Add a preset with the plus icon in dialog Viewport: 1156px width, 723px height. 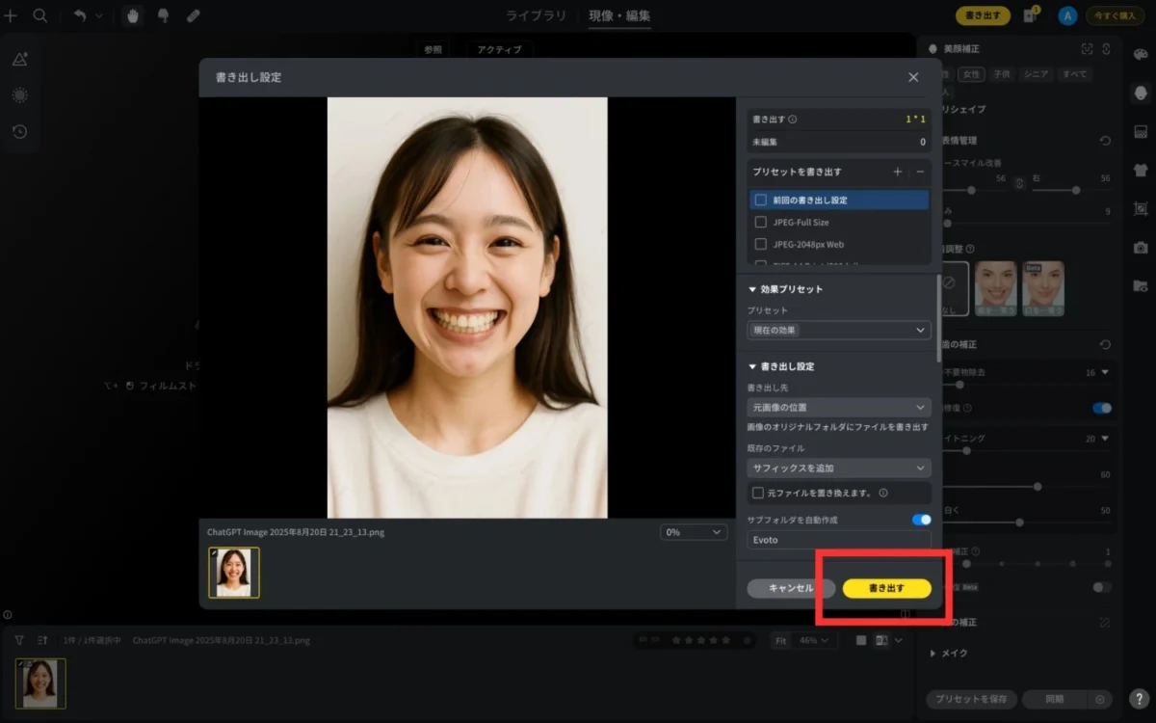point(898,172)
